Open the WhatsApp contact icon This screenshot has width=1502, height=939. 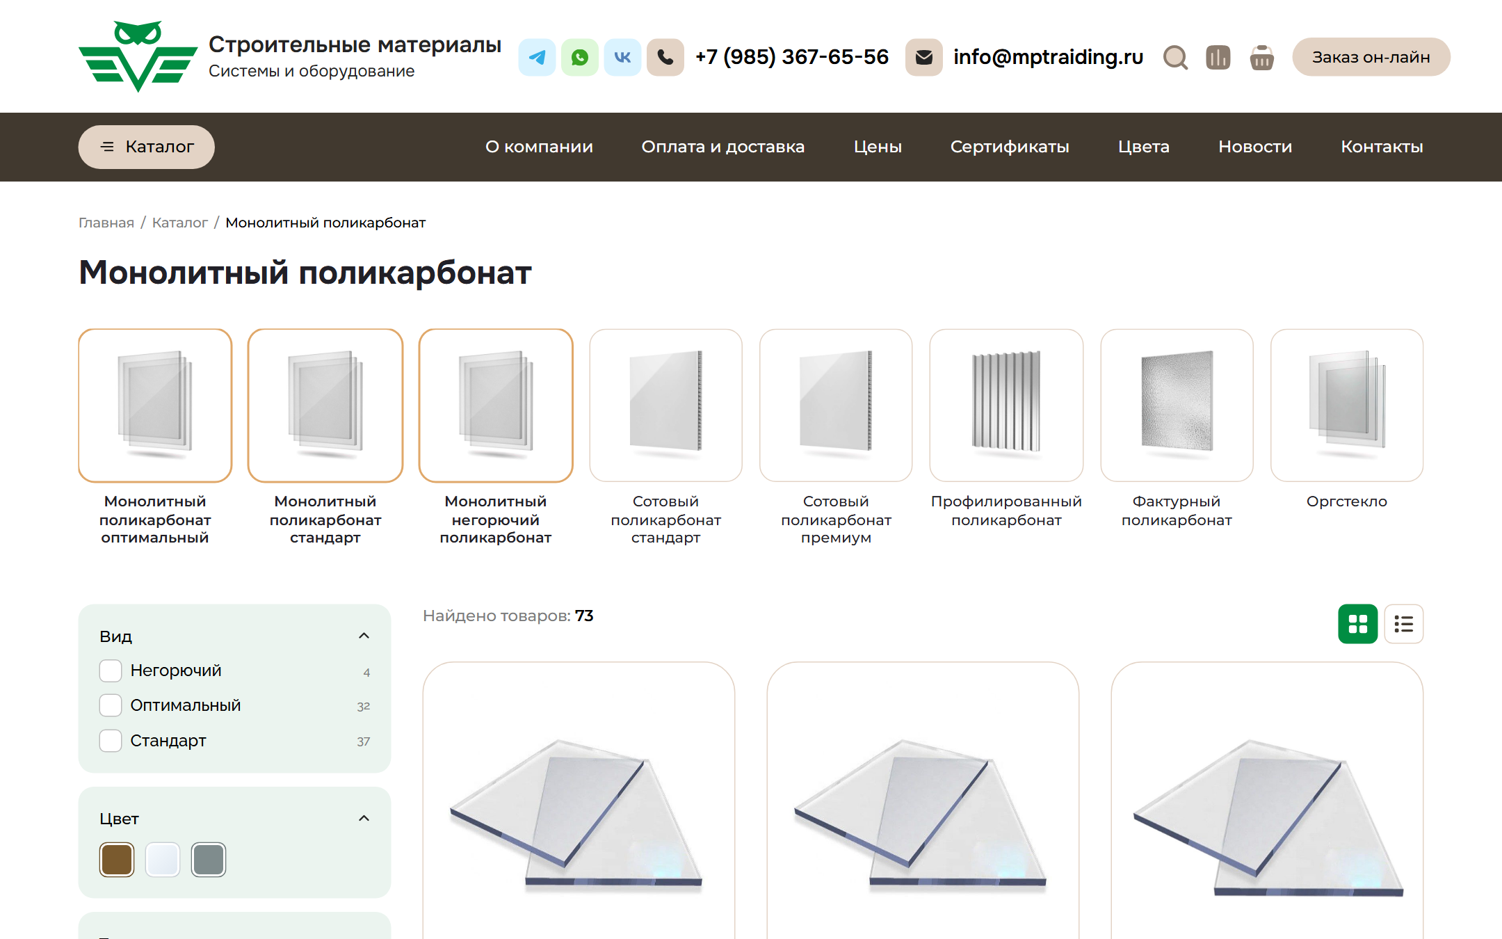tap(580, 57)
